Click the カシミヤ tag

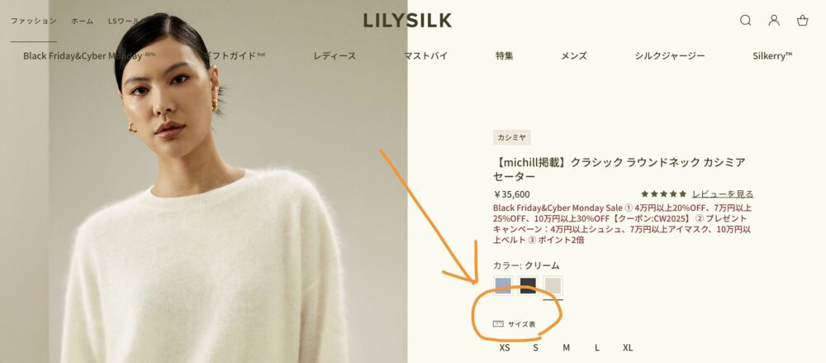(512, 137)
